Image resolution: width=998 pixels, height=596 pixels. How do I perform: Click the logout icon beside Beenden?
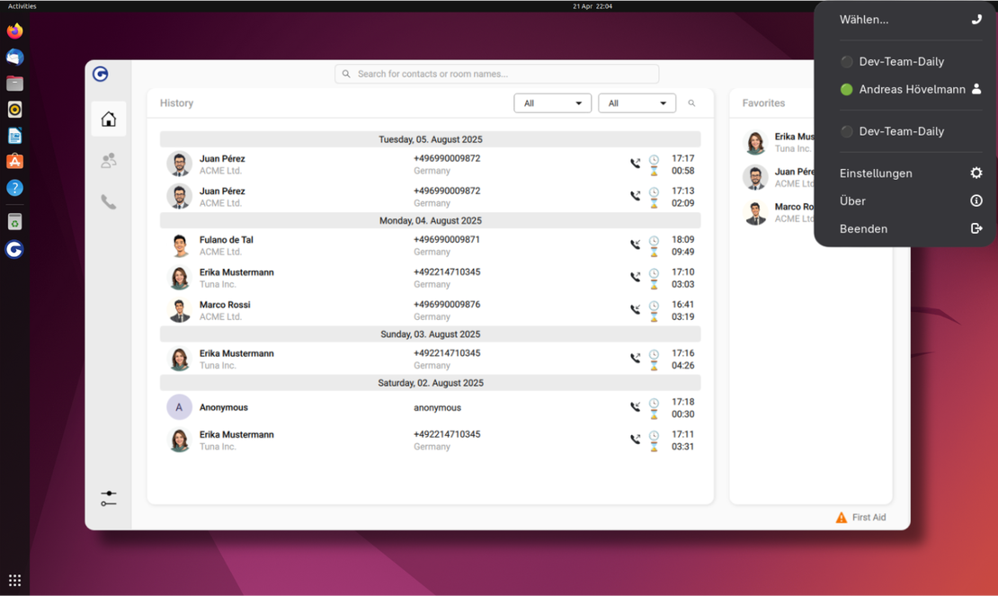(976, 228)
